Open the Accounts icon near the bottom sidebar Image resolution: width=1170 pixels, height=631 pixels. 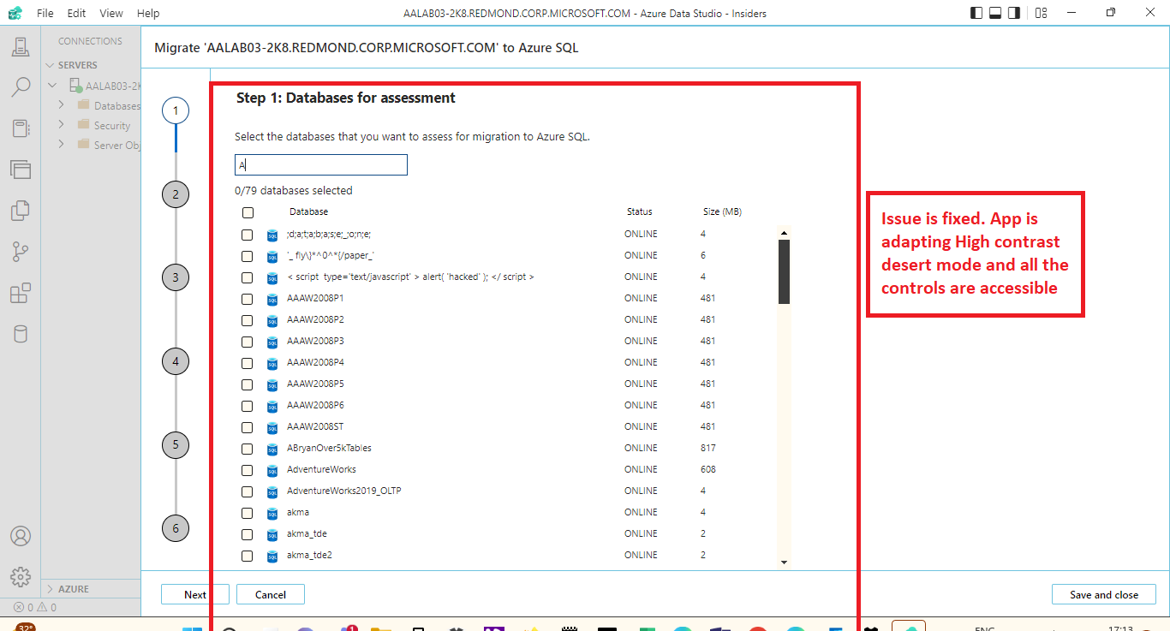pos(21,535)
